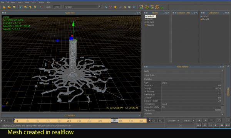Click the Open Project folder icon
The width and height of the screenshot is (231, 138).
[x=9, y=7]
